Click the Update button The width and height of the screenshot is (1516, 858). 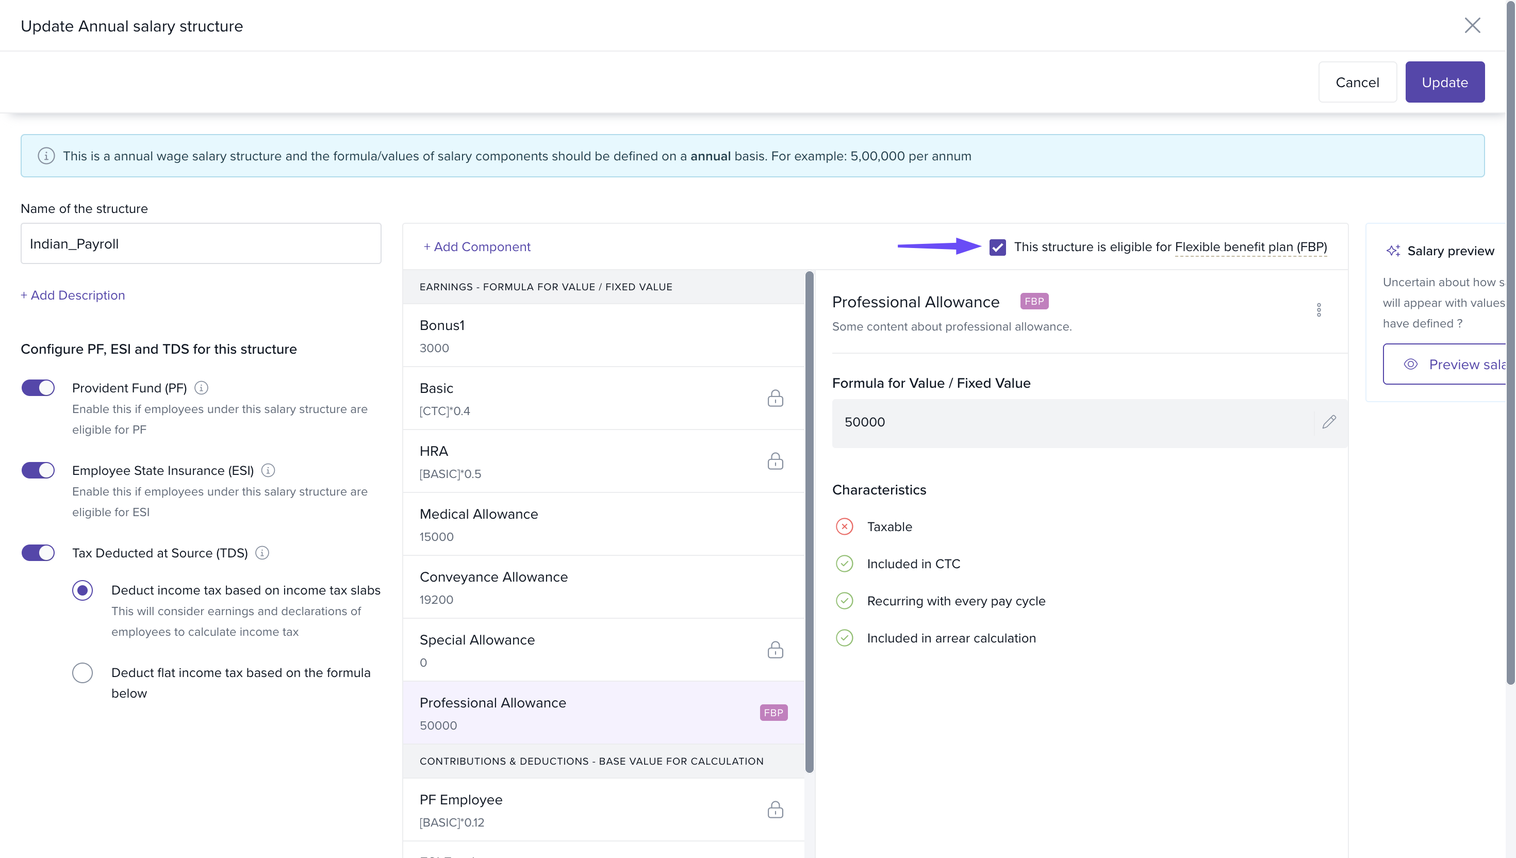1444,82
